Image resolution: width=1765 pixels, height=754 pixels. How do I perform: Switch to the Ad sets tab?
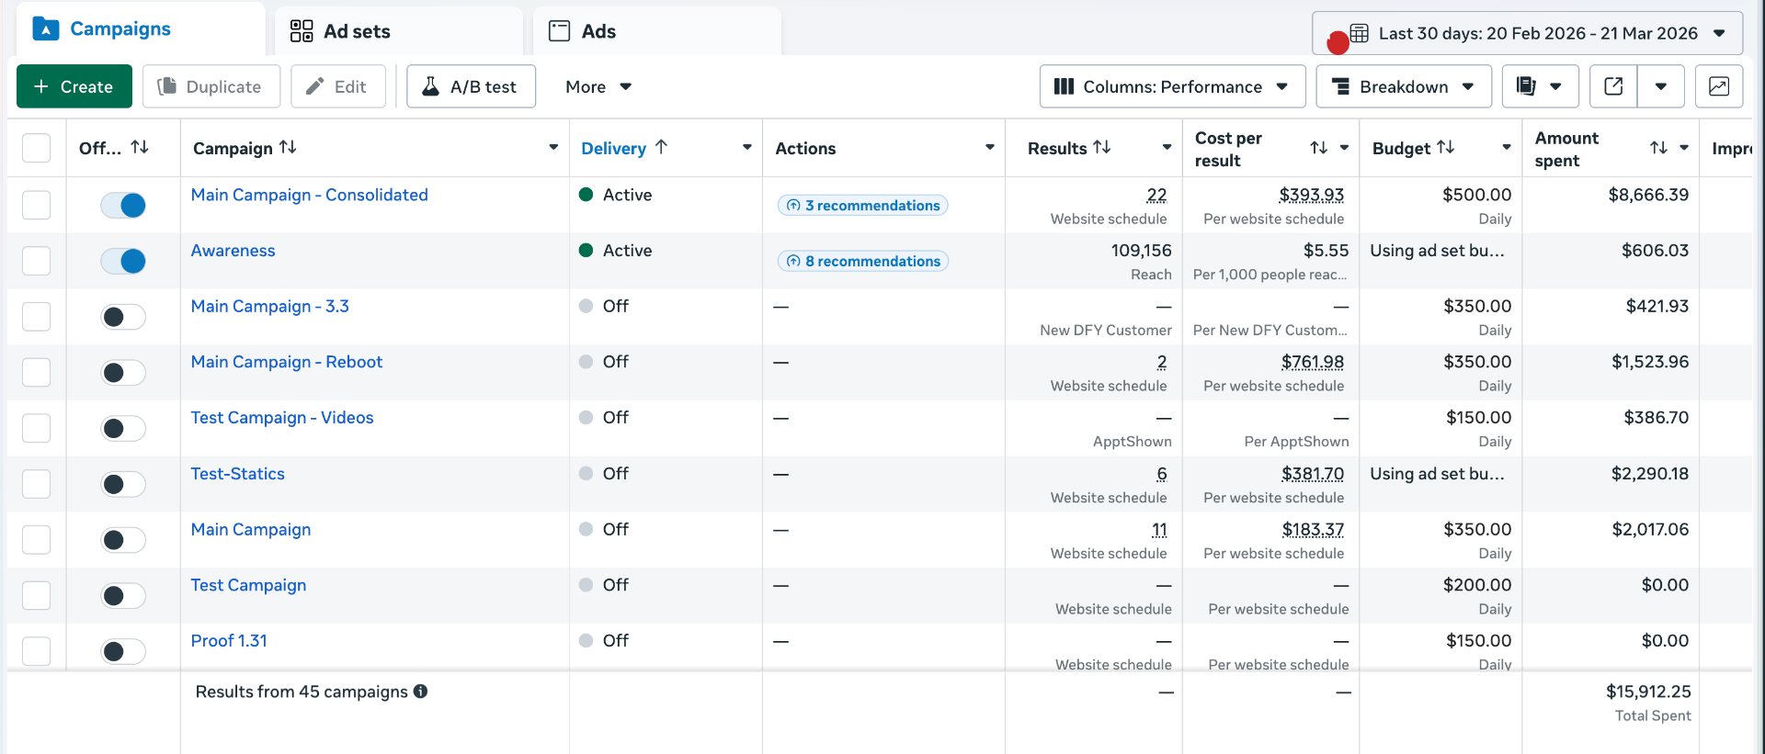(x=399, y=31)
